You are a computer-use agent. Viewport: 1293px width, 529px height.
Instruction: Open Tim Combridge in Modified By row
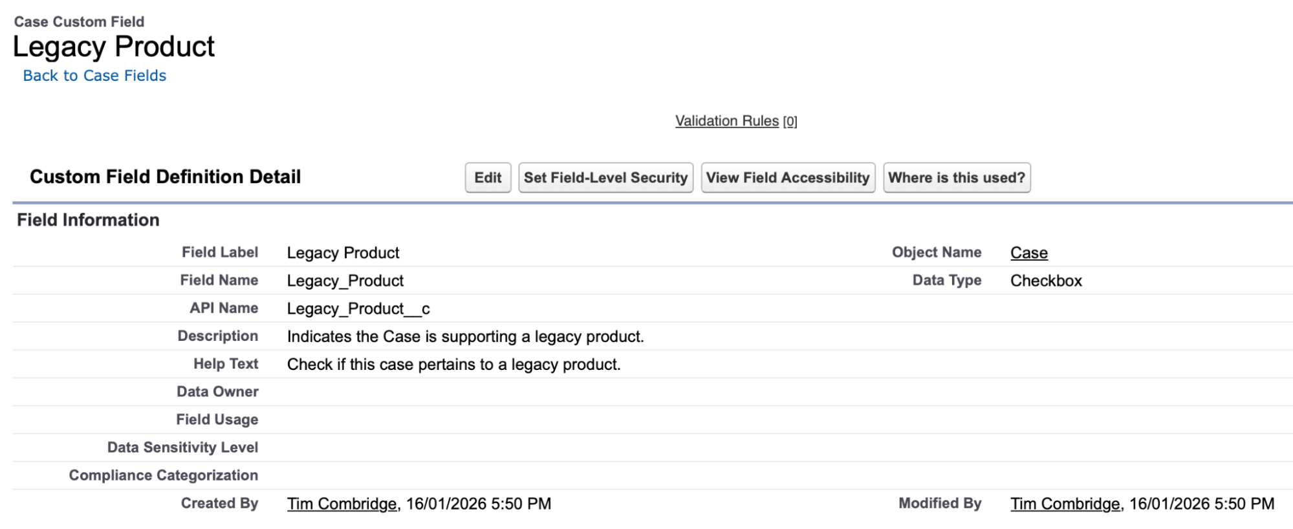1065,504
